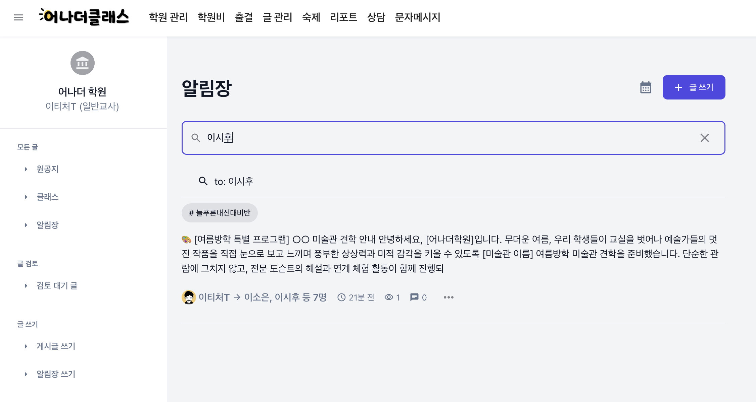Click the 어나더 학원 academy name
Image resolution: width=756 pixels, height=402 pixels.
[x=82, y=91]
